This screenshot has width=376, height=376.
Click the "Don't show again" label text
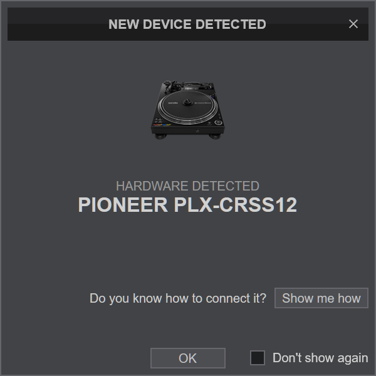(320, 358)
